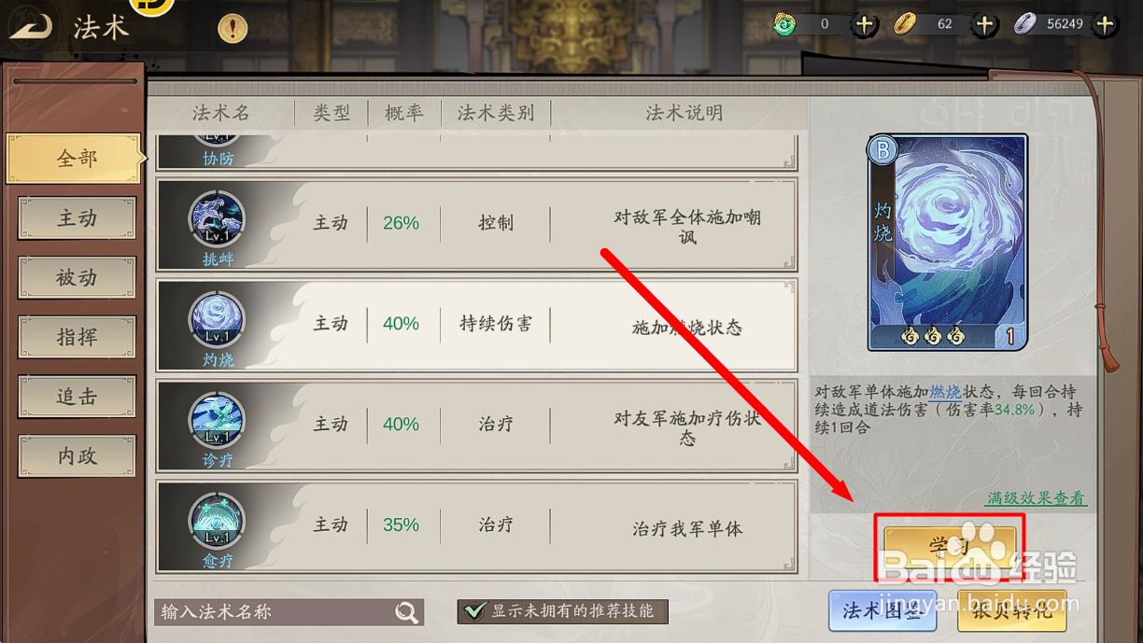1143x643 pixels.
Task: Click the 法术图鉴 button
Action: pos(882,611)
